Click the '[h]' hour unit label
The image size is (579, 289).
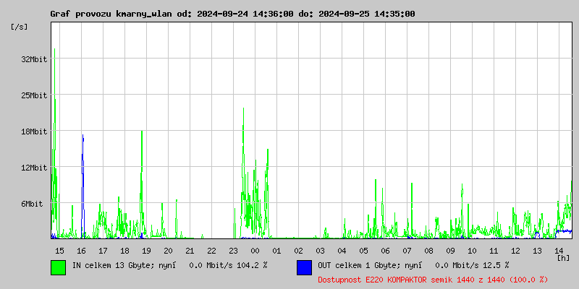[x=564, y=258]
